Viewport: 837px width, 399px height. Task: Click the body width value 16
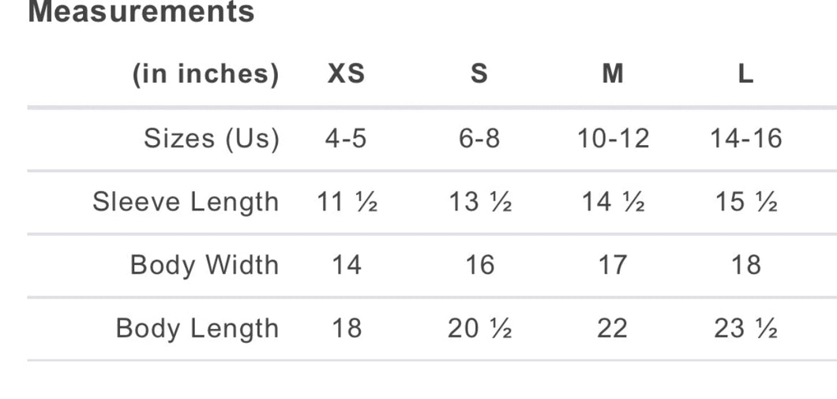tap(479, 265)
